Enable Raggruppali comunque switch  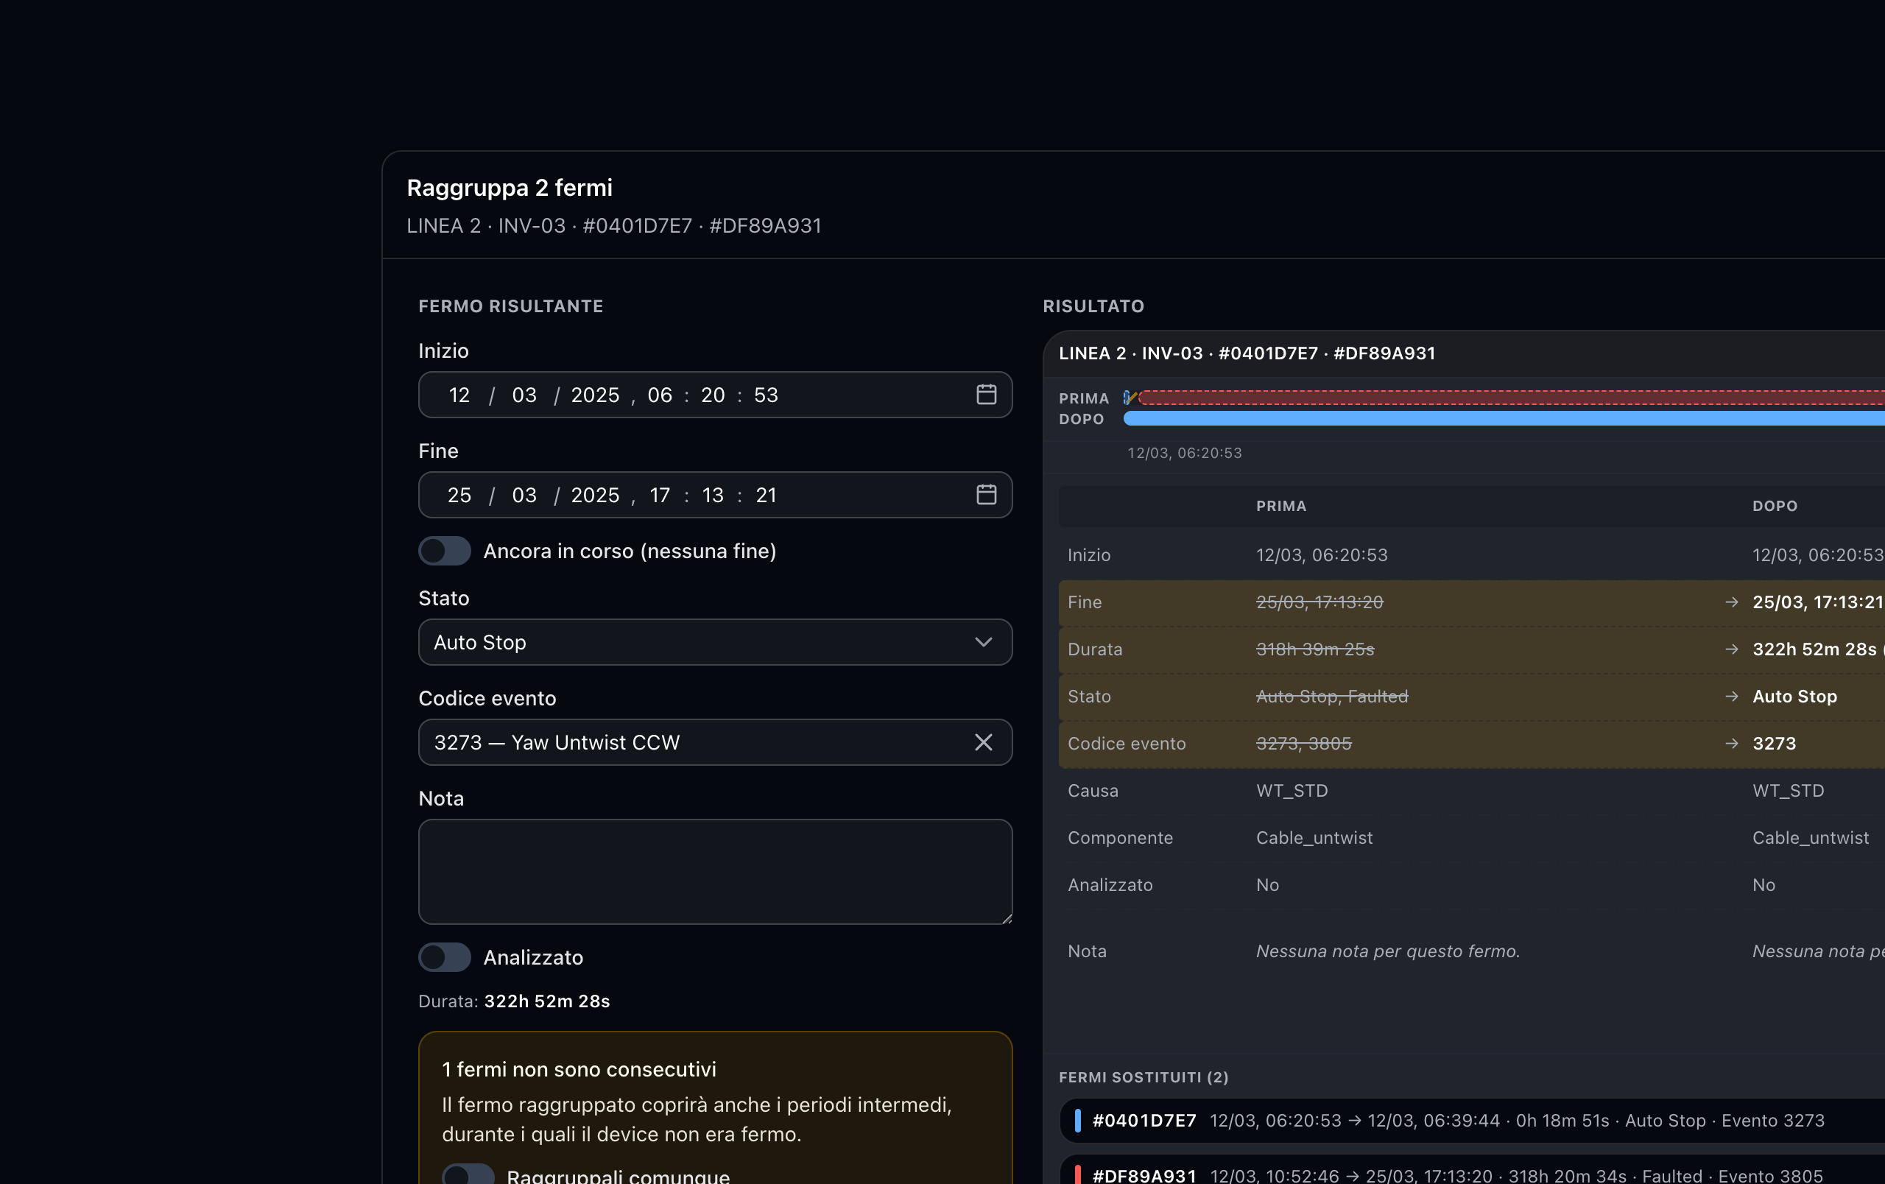468,1175
